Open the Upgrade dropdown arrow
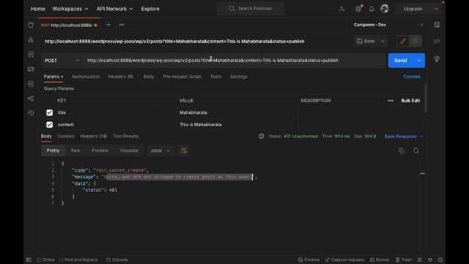469x264 pixels. pyautogui.click(x=437, y=9)
